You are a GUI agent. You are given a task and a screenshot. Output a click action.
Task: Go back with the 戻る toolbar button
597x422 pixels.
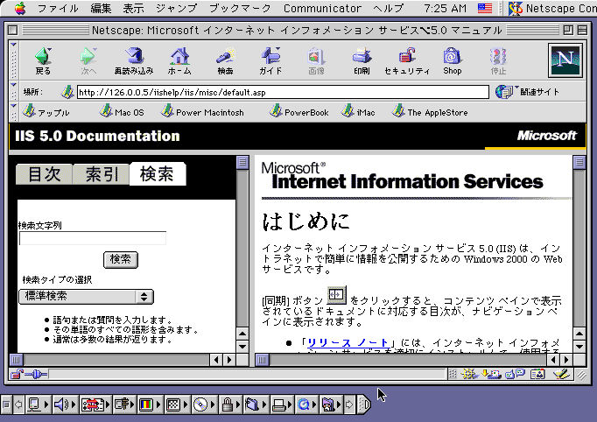[x=43, y=60]
